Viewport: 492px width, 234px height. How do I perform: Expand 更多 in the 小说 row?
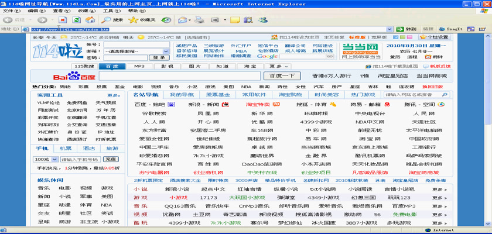pyautogui.click(x=439, y=189)
